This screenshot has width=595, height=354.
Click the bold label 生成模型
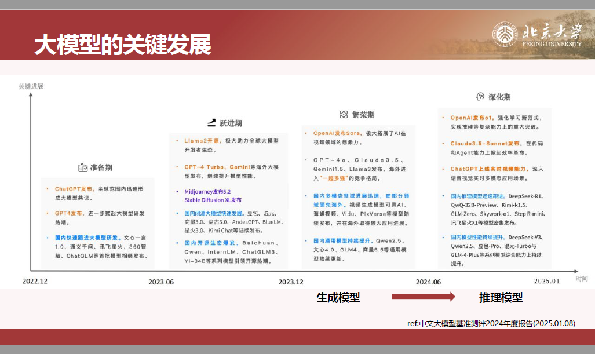[x=338, y=297]
